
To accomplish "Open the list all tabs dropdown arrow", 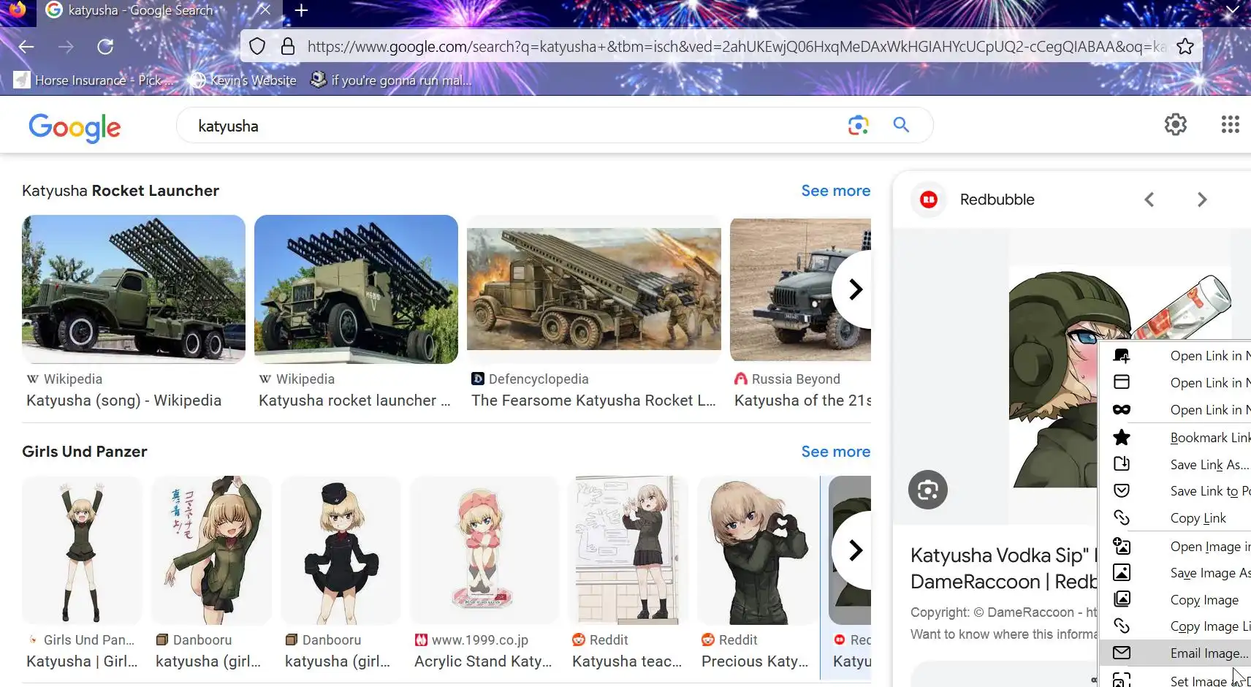I will point(1232,10).
